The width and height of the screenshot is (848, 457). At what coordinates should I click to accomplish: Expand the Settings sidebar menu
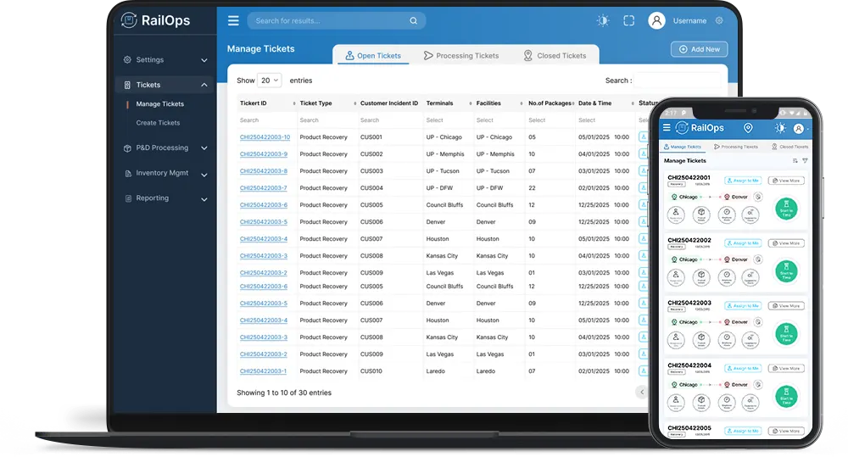point(204,60)
